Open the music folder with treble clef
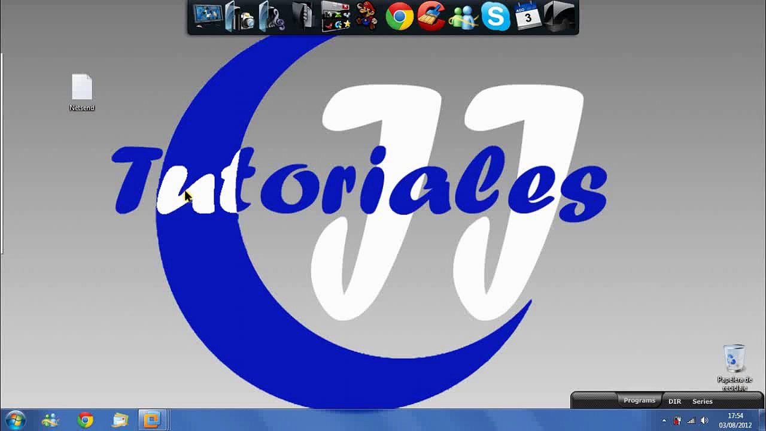 (271, 16)
